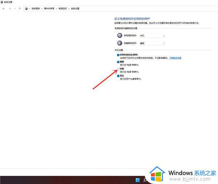Open the 按电源按钮时 dropdown
This screenshot has width=218, height=184.
152,36
